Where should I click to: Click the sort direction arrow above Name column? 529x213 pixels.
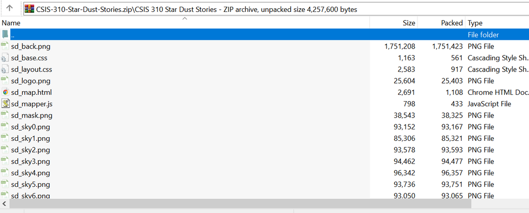click(184, 19)
